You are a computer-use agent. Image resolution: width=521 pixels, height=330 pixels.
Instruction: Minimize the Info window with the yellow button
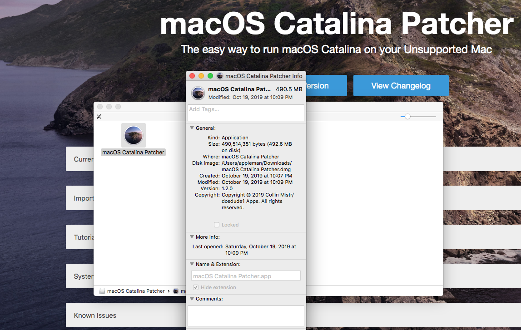(201, 76)
